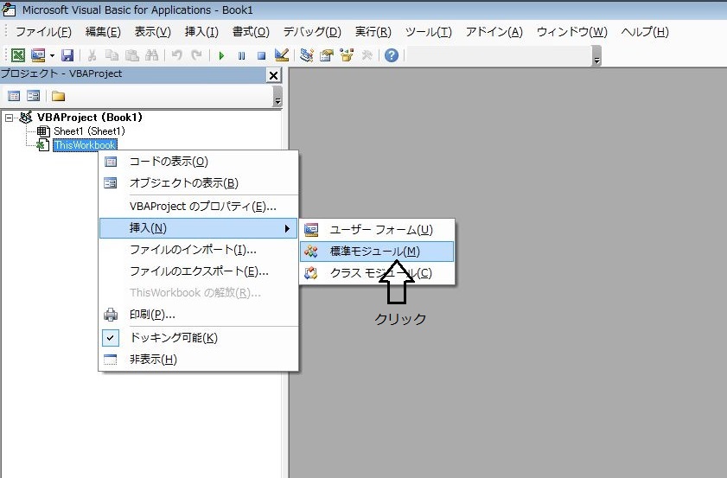Open the main toolbar options arrow

[596, 56]
